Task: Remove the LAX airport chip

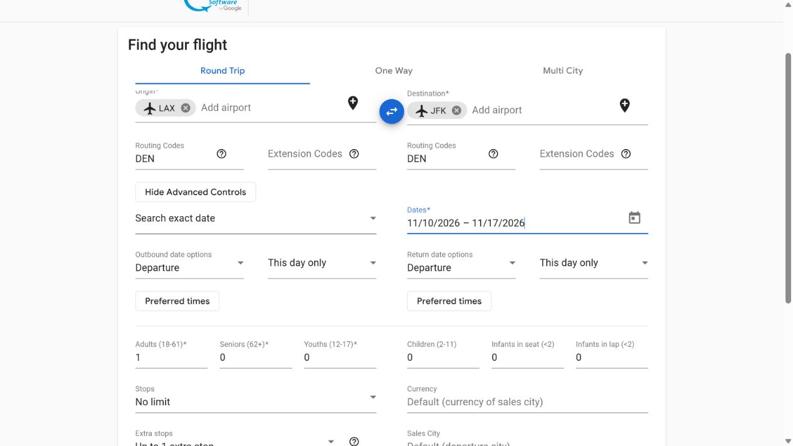Action: click(186, 108)
